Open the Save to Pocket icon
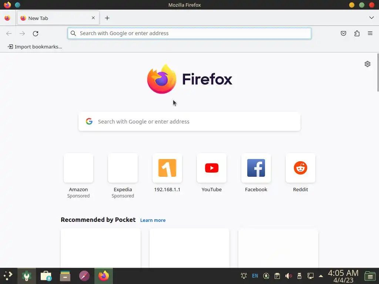 pyautogui.click(x=343, y=33)
